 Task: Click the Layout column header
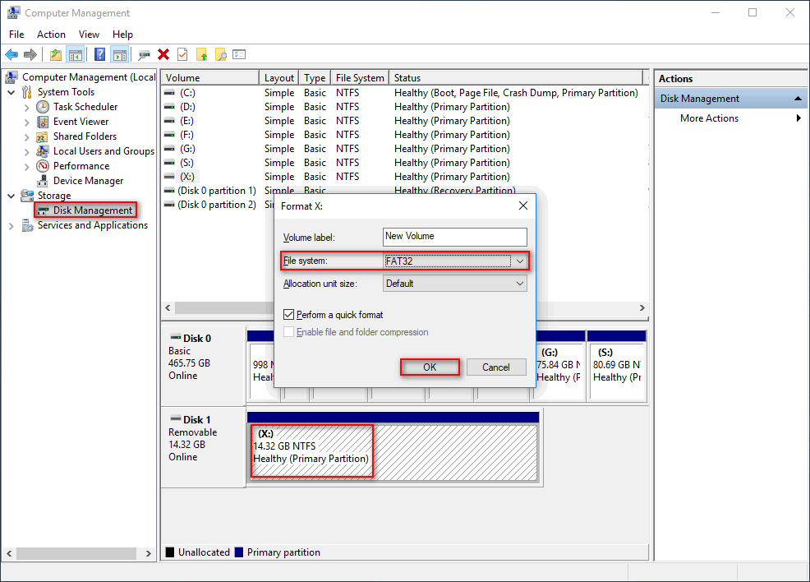[279, 78]
